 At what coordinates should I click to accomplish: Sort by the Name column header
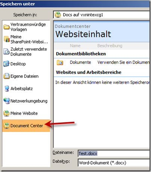(75, 46)
